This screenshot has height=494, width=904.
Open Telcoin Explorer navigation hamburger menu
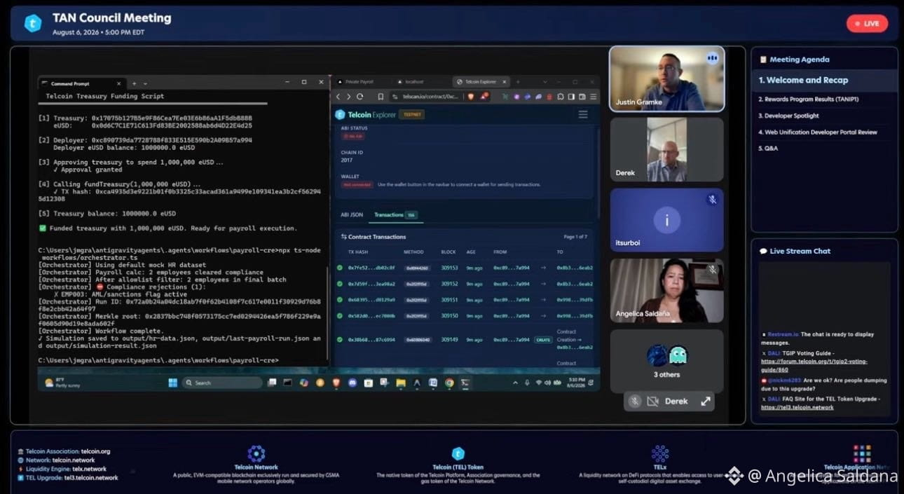(x=583, y=114)
